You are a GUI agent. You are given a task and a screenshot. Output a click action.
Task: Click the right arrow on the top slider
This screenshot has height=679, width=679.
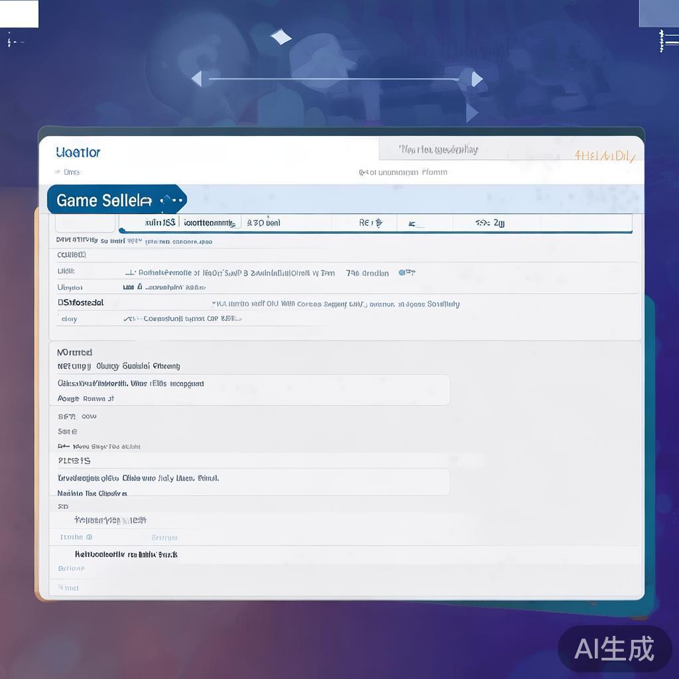[x=477, y=80]
